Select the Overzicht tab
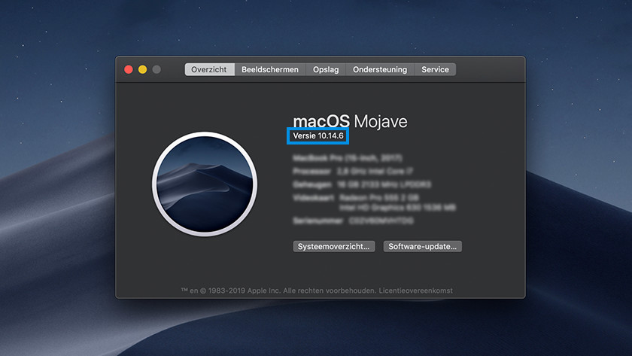Screen dimensions: 632x356 [209, 69]
